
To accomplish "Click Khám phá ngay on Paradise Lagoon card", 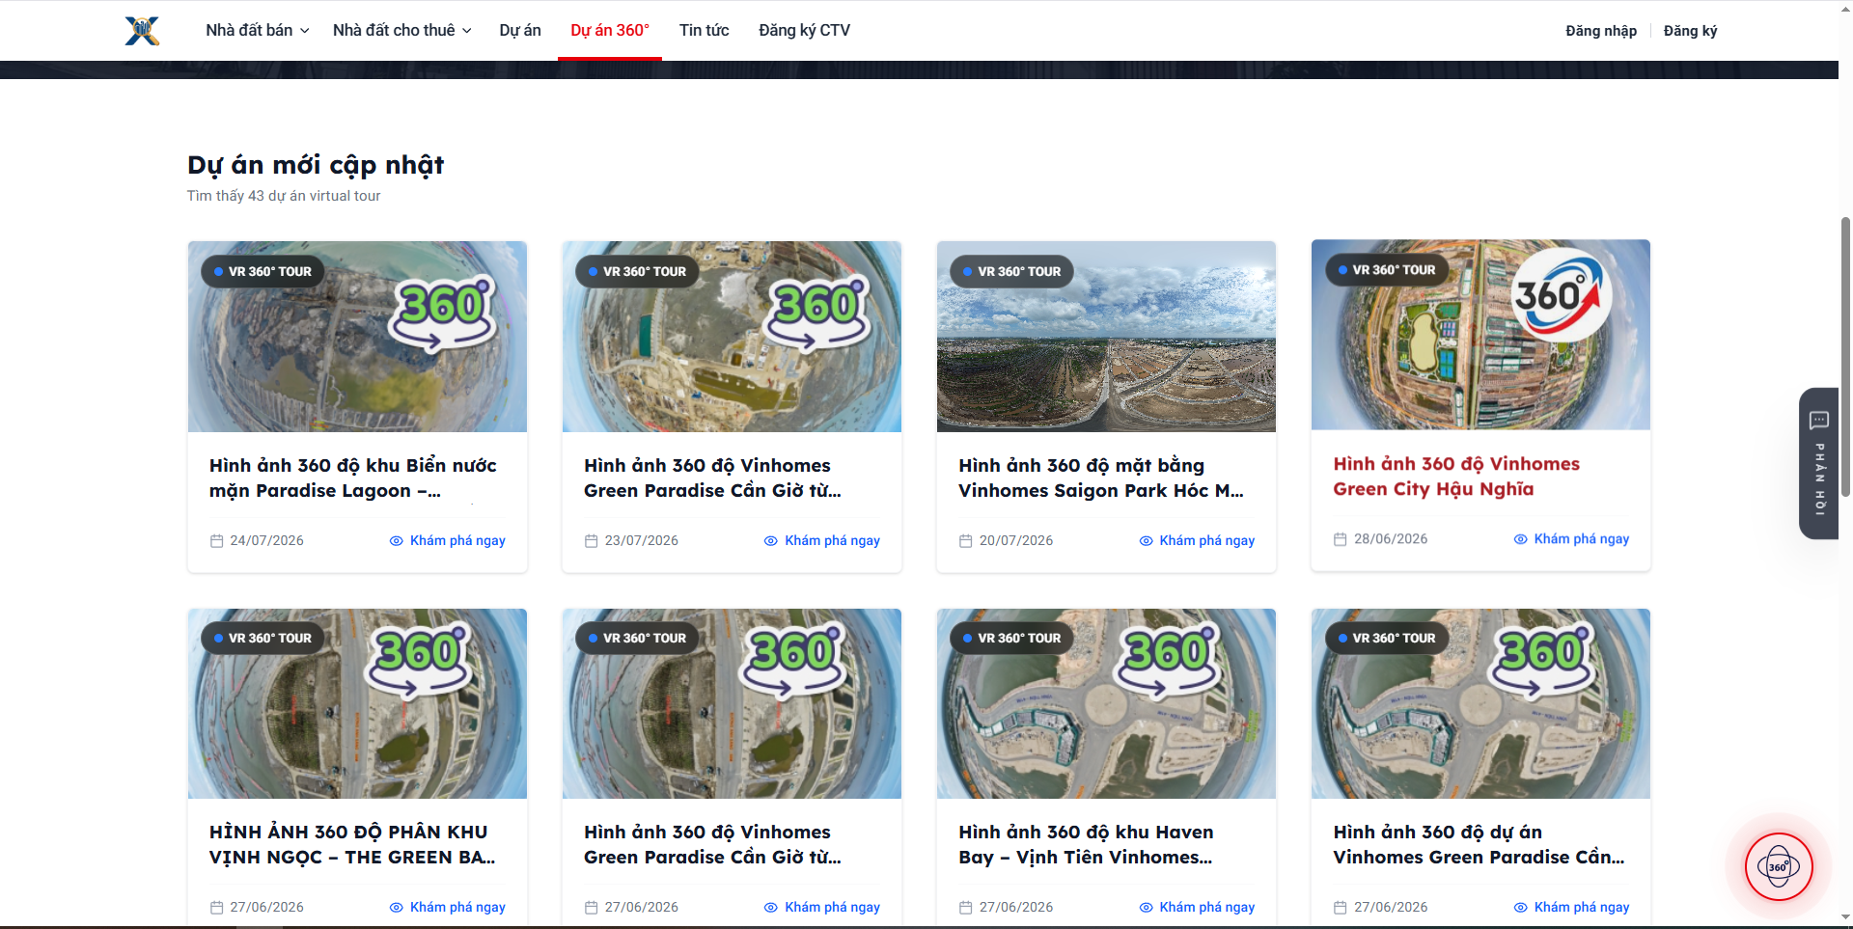I will click(x=448, y=541).
